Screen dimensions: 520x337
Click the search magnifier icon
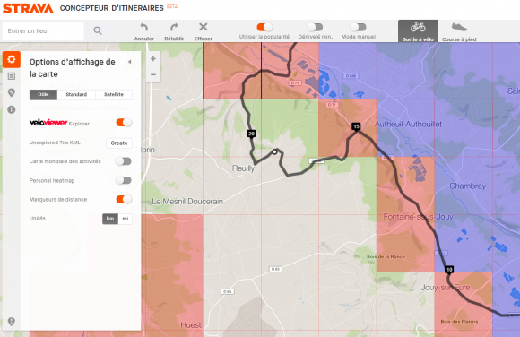[98, 30]
